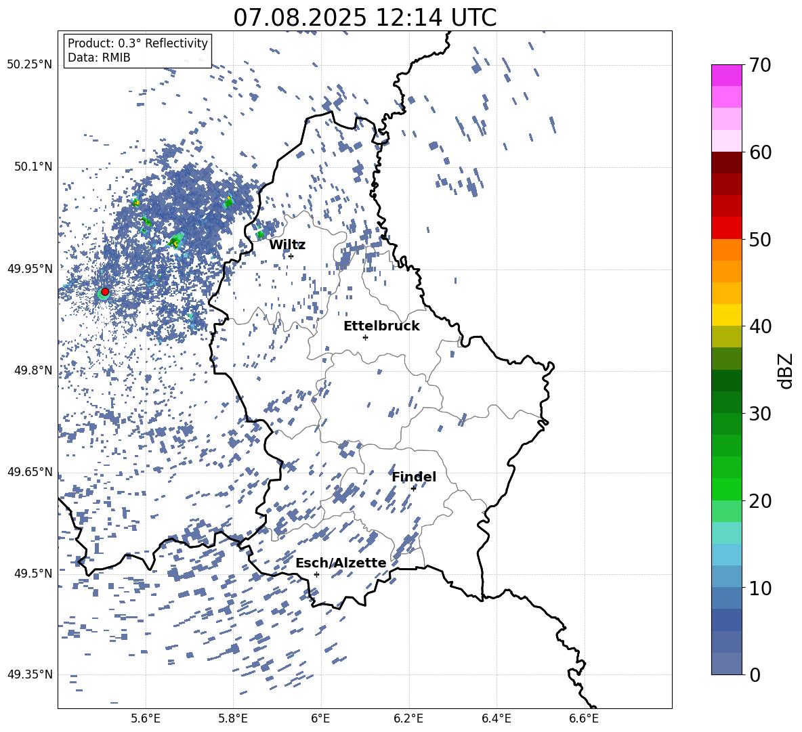Click the Ettelbruck station cross marker
Screen dimensions: 802x732
[365, 337]
